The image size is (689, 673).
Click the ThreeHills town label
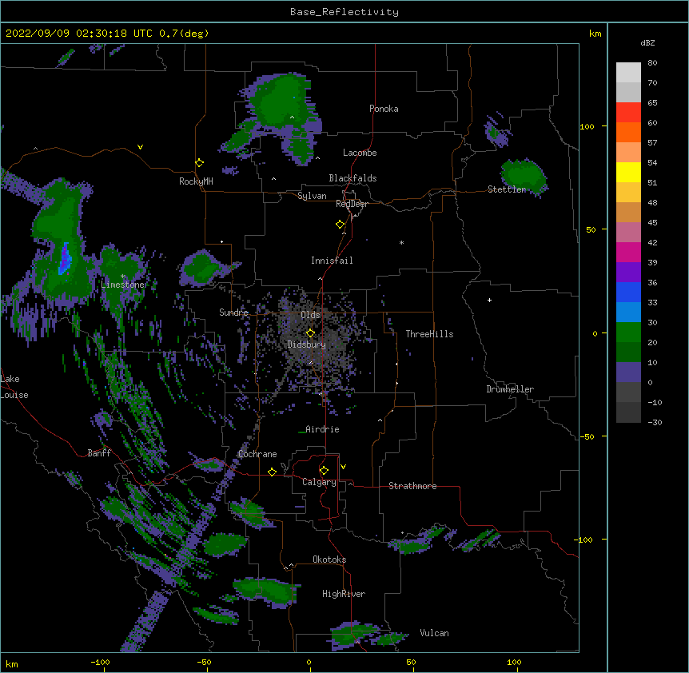tap(429, 334)
